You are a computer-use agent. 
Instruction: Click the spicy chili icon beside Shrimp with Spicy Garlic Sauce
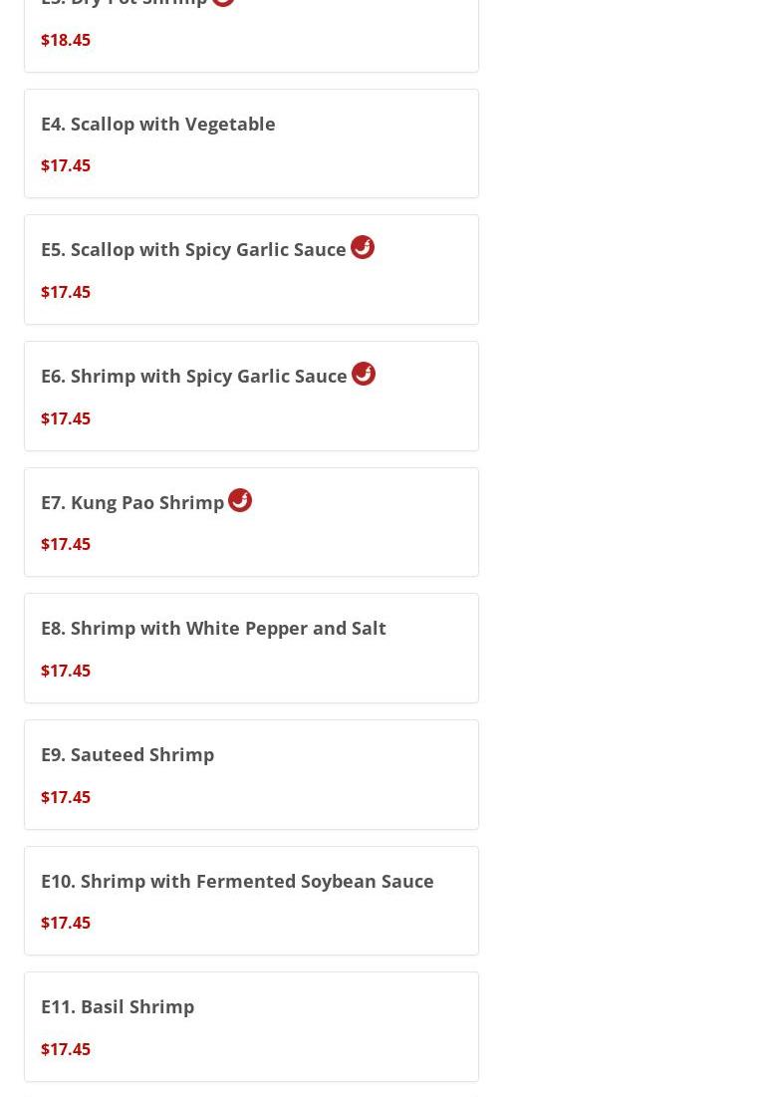point(364,374)
